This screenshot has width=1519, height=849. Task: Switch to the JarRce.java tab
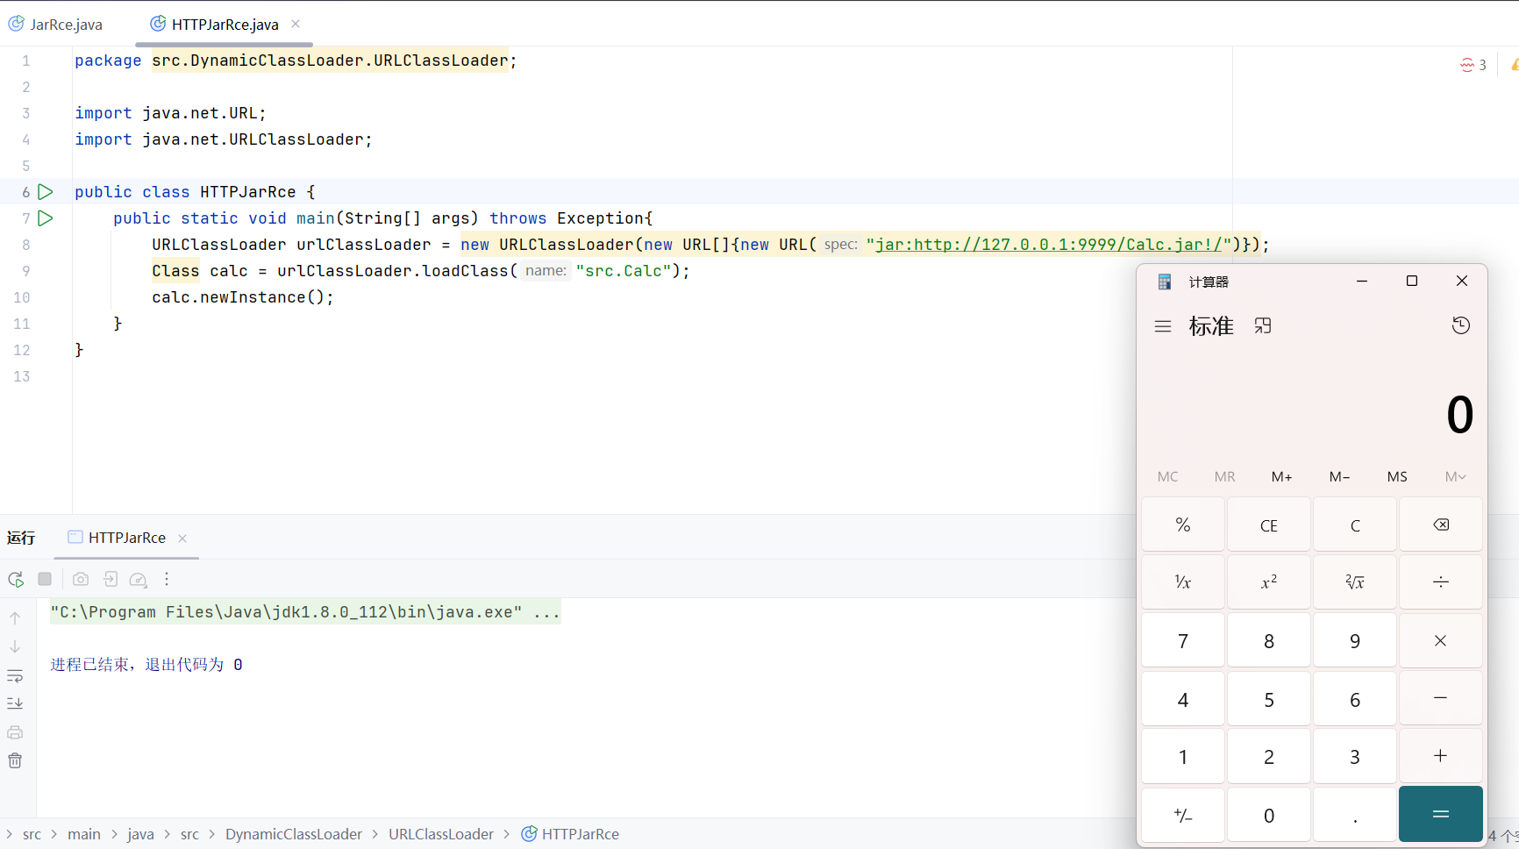pyautogui.click(x=57, y=25)
